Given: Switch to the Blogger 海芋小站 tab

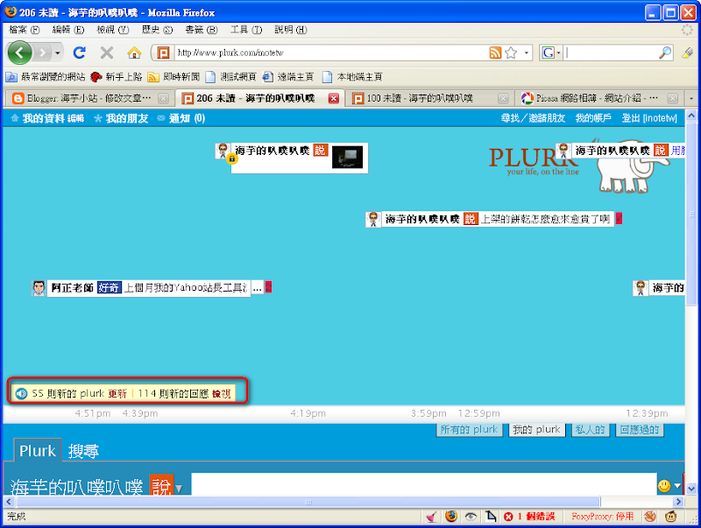Looking at the screenshot, I should coord(89,98).
